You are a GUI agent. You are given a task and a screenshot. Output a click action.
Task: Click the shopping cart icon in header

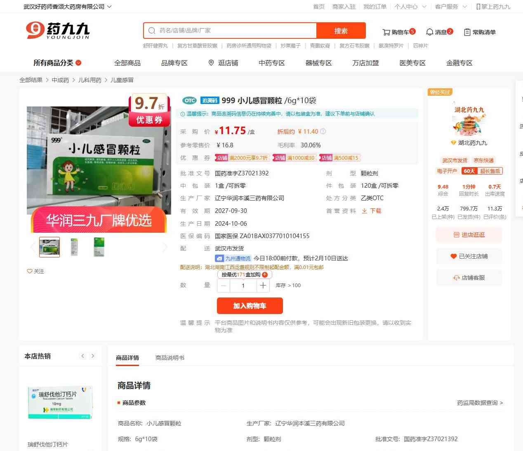click(x=386, y=32)
